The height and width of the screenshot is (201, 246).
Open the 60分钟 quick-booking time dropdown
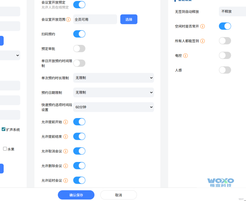point(113,107)
